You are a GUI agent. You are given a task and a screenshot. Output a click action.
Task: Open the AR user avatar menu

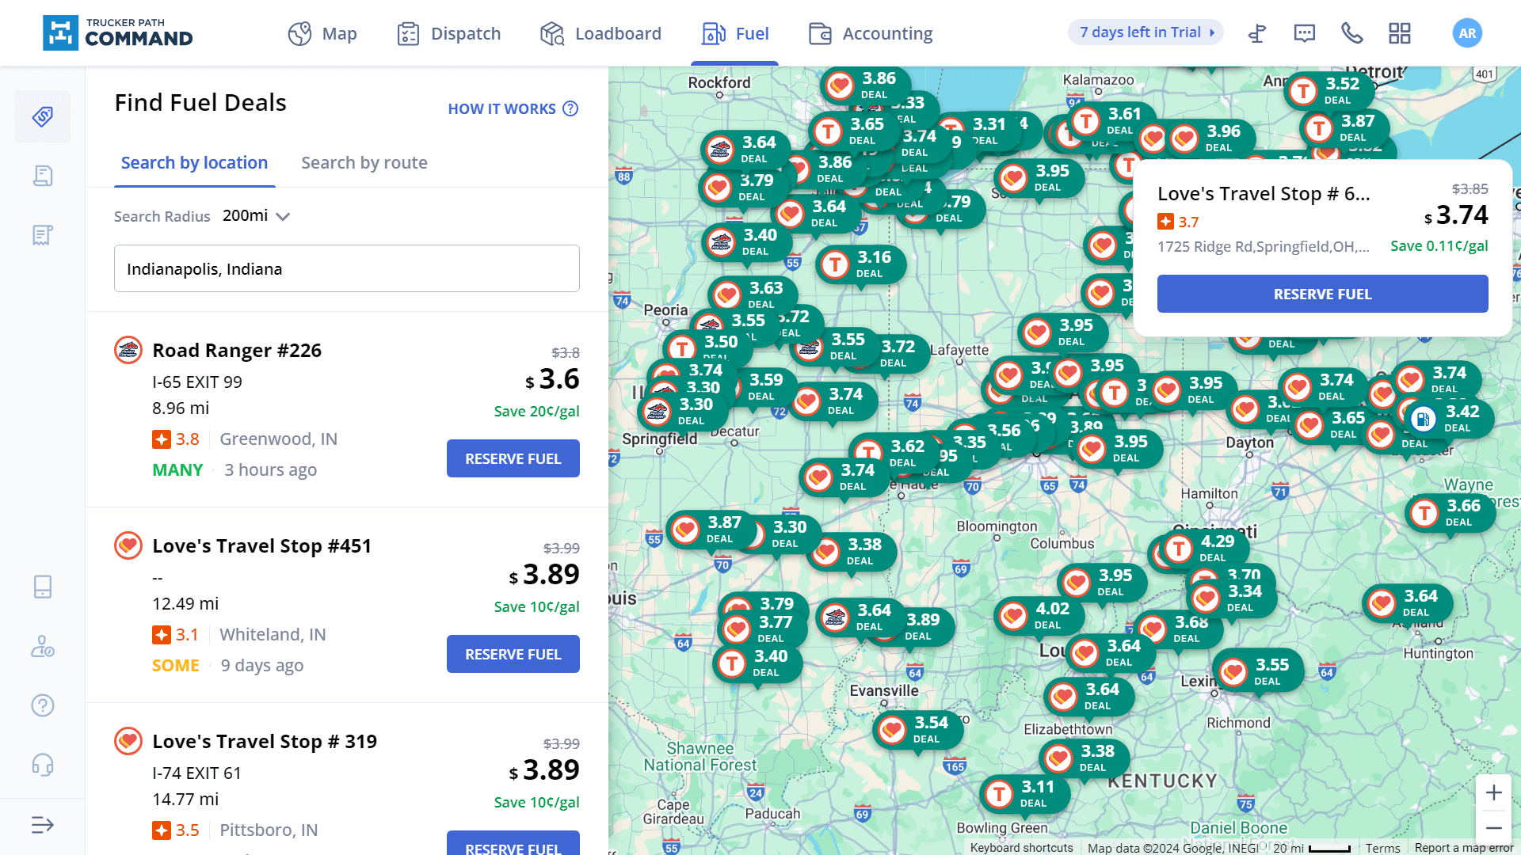(x=1467, y=33)
